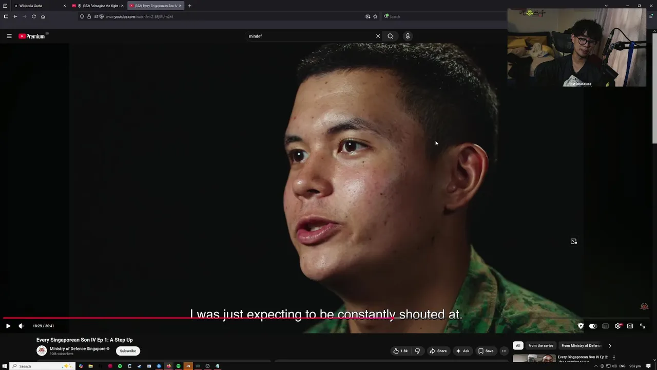The image size is (657, 370).
Task: Open the Share dialog
Action: tap(438, 351)
